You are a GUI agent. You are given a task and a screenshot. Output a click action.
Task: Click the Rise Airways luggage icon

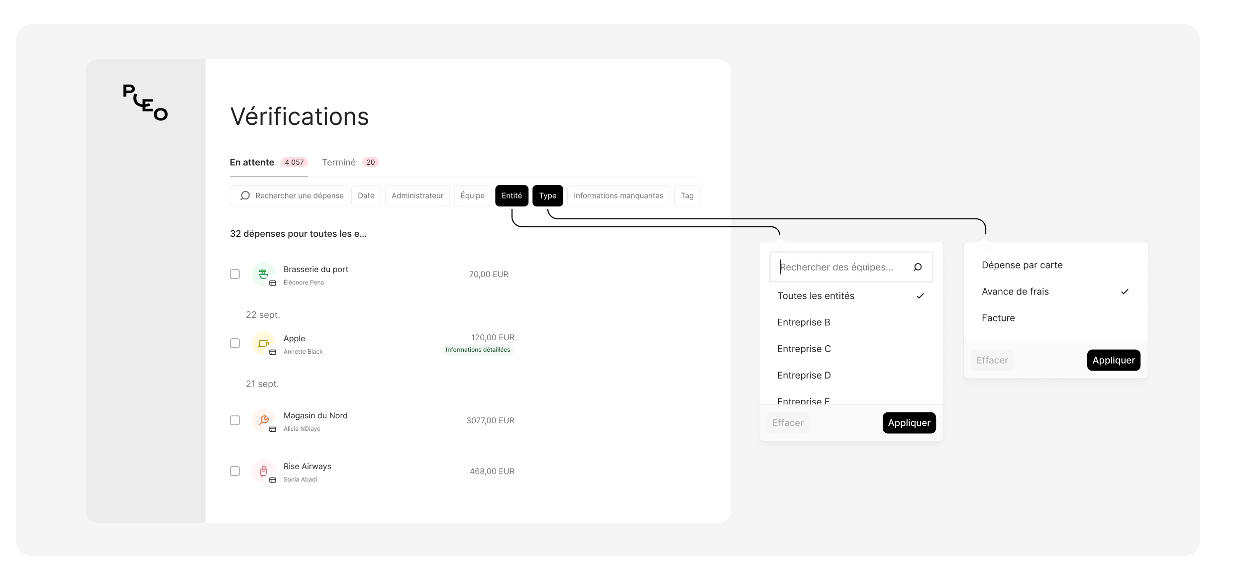click(x=263, y=471)
